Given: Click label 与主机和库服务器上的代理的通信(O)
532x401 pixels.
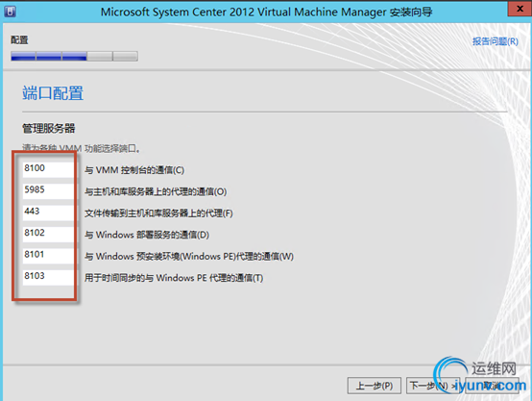Looking at the screenshot, I should pos(156,191).
